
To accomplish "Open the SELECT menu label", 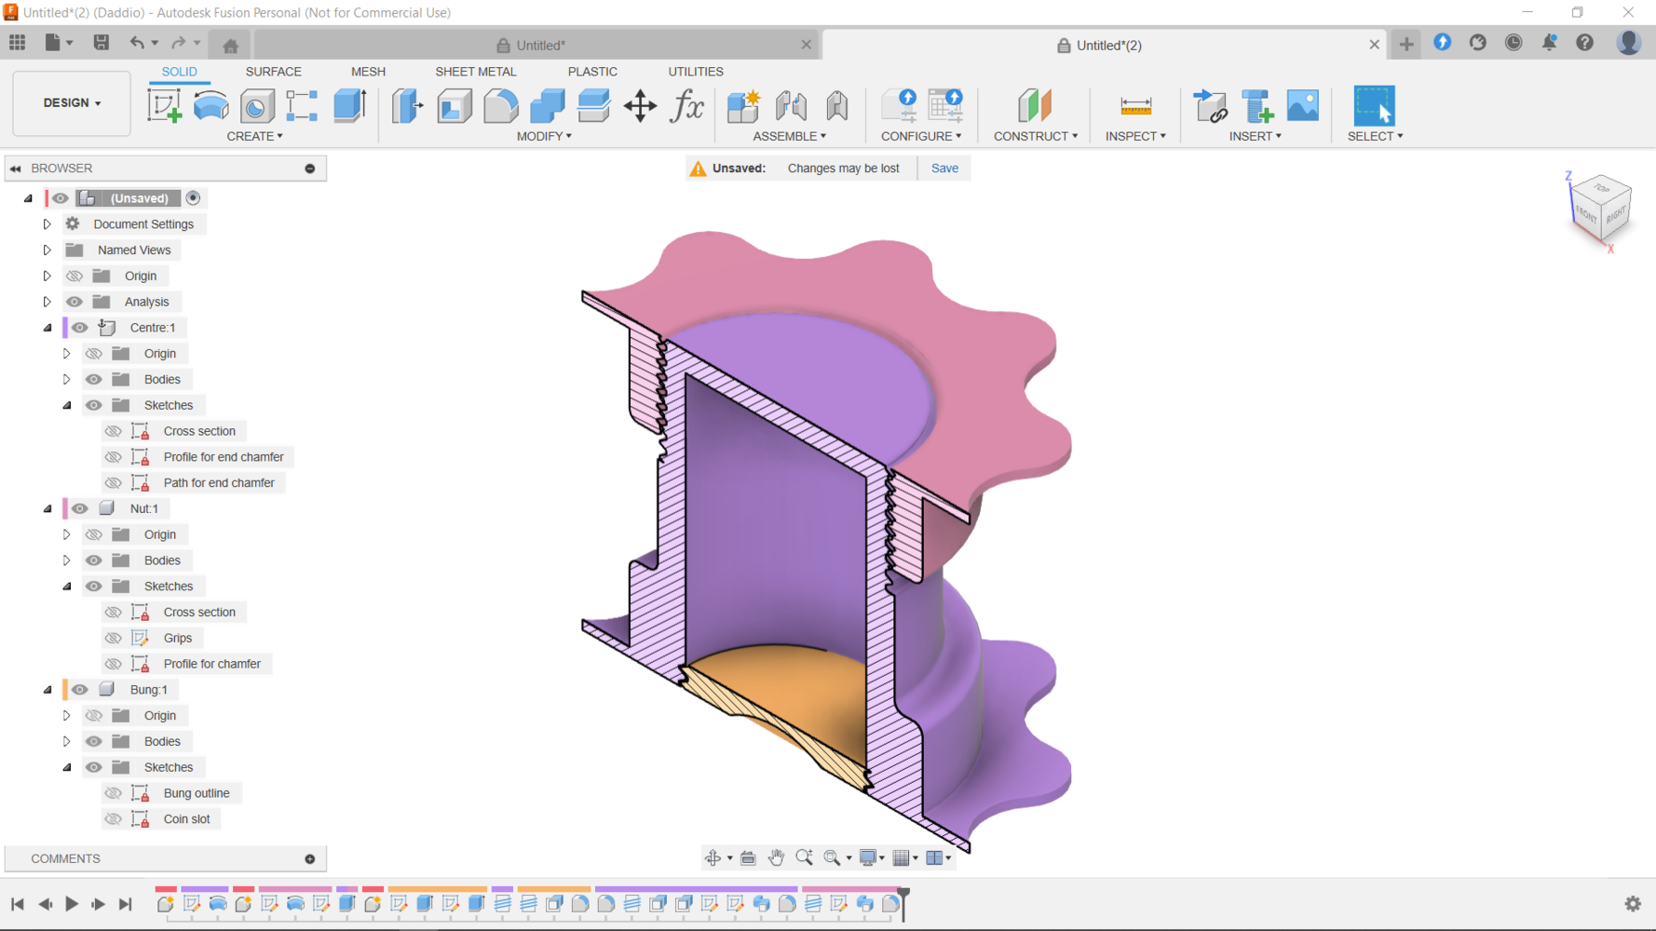I will pos(1375,136).
